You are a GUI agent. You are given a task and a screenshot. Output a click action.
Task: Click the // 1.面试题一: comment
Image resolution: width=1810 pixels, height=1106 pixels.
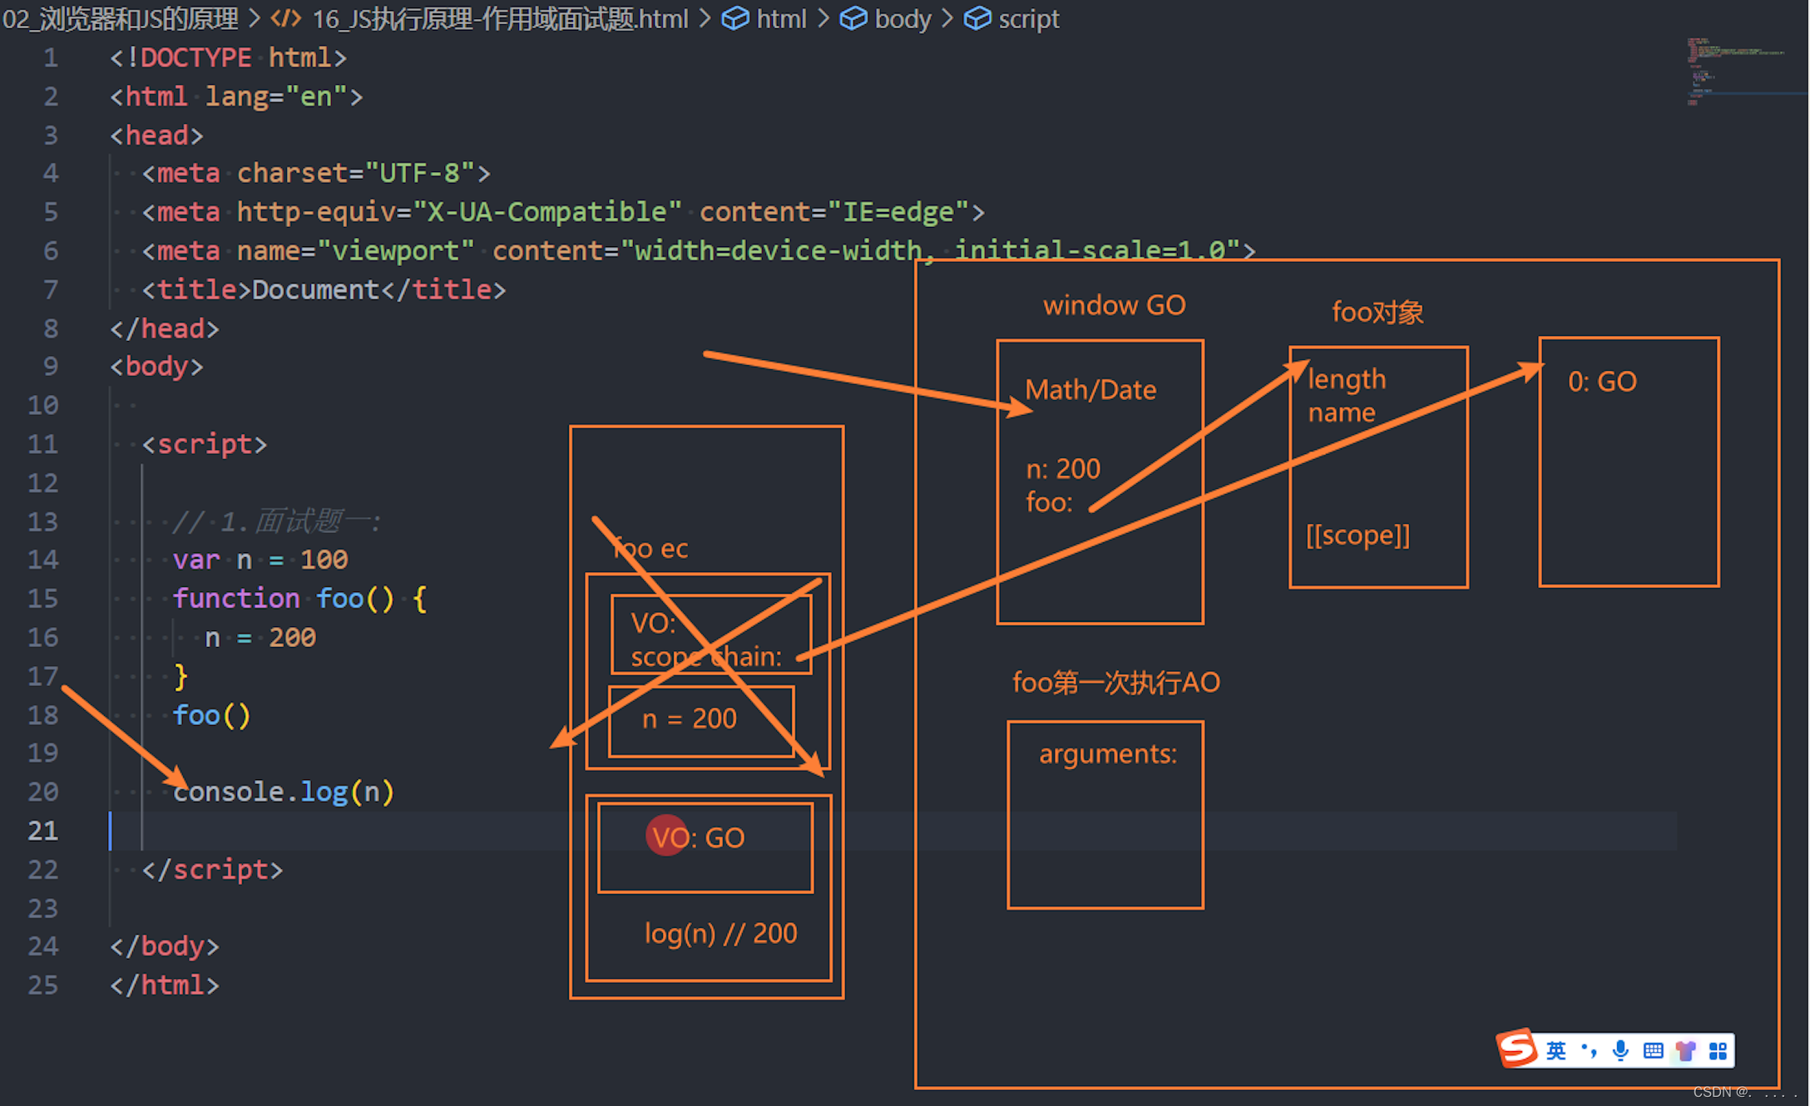(x=276, y=521)
